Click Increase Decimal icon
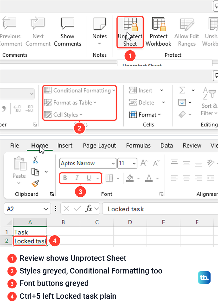218x308 pixels. coord(17,108)
